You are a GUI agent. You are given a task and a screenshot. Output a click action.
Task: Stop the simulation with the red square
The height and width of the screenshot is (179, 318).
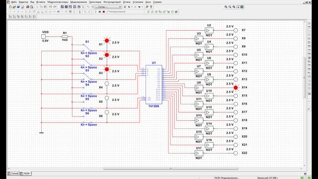pyautogui.click(x=104, y=12)
